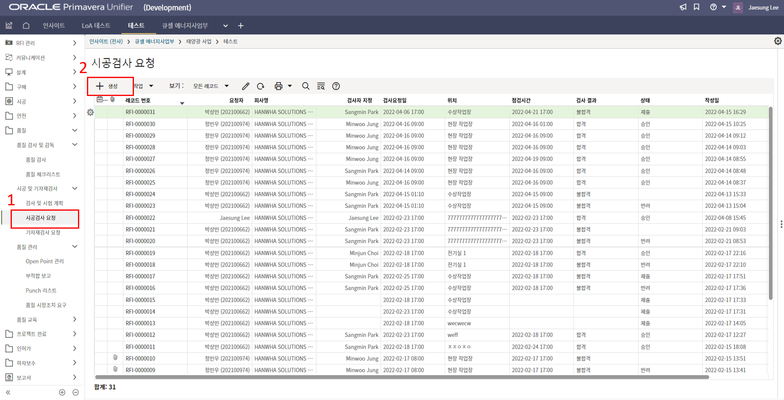Viewport: 784px width, 400px height.
Task: Click the bookmark icon in header
Action: [x=697, y=7]
